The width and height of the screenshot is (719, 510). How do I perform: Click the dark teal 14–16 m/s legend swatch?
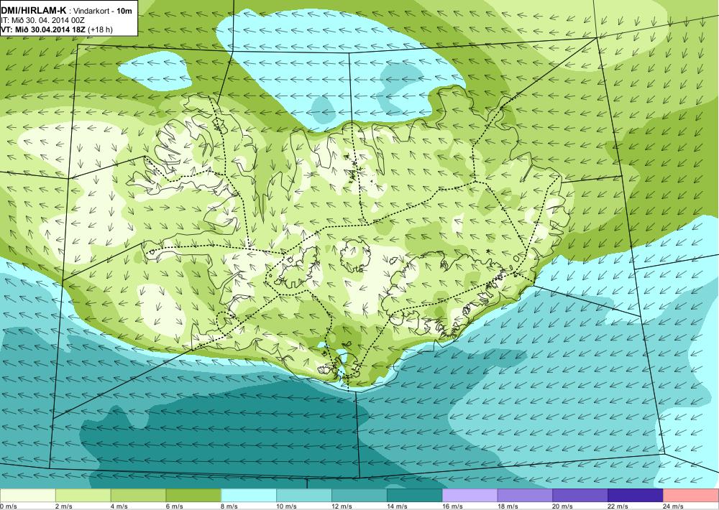coord(415,496)
